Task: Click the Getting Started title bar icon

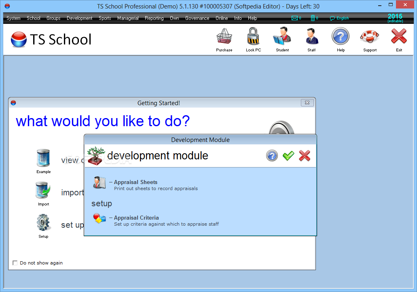Action: (13, 103)
